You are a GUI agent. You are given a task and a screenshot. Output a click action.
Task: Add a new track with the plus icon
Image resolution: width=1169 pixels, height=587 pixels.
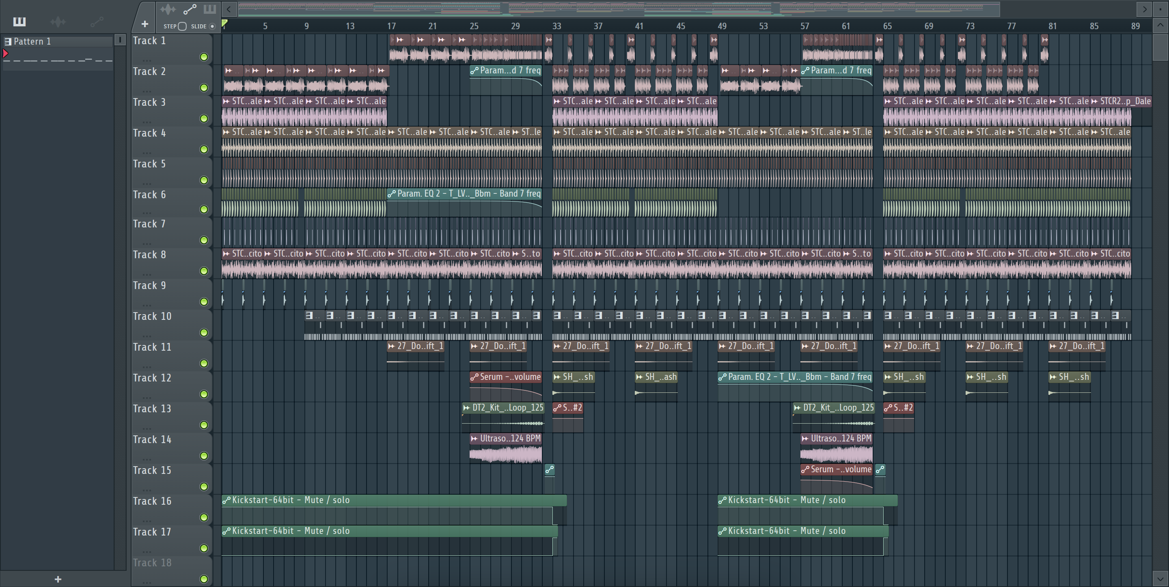pos(145,24)
